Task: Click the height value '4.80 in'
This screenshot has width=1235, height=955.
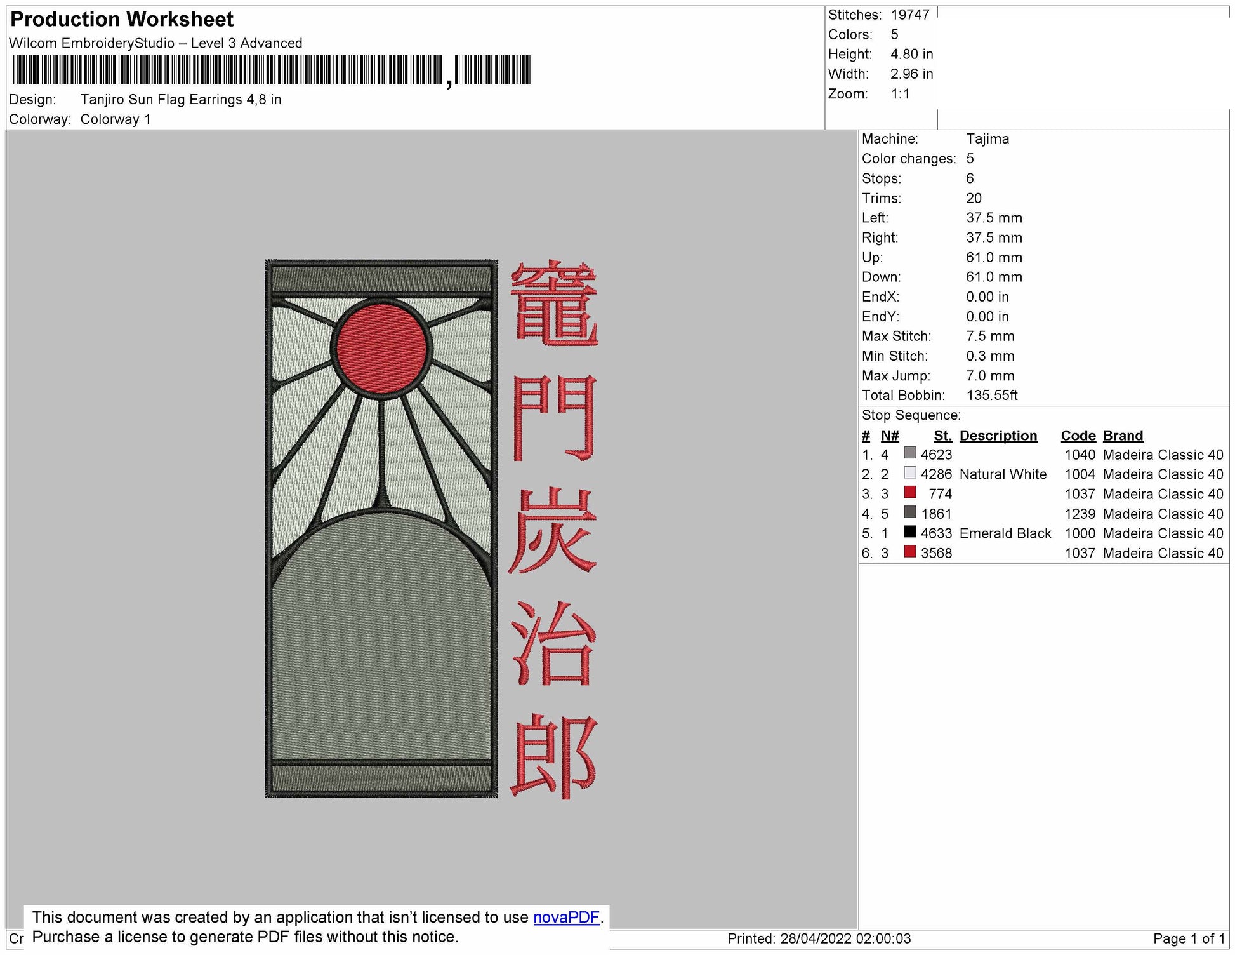Action: [911, 54]
